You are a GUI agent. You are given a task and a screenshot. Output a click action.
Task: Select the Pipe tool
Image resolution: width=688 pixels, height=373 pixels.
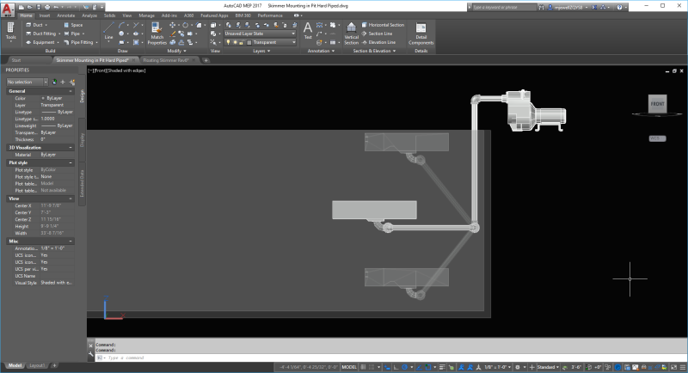tap(74, 34)
